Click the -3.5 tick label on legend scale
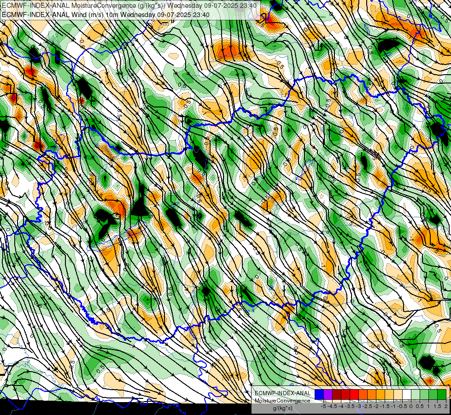Image resolution: width=451 pixels, height=415 pixels. [350, 406]
